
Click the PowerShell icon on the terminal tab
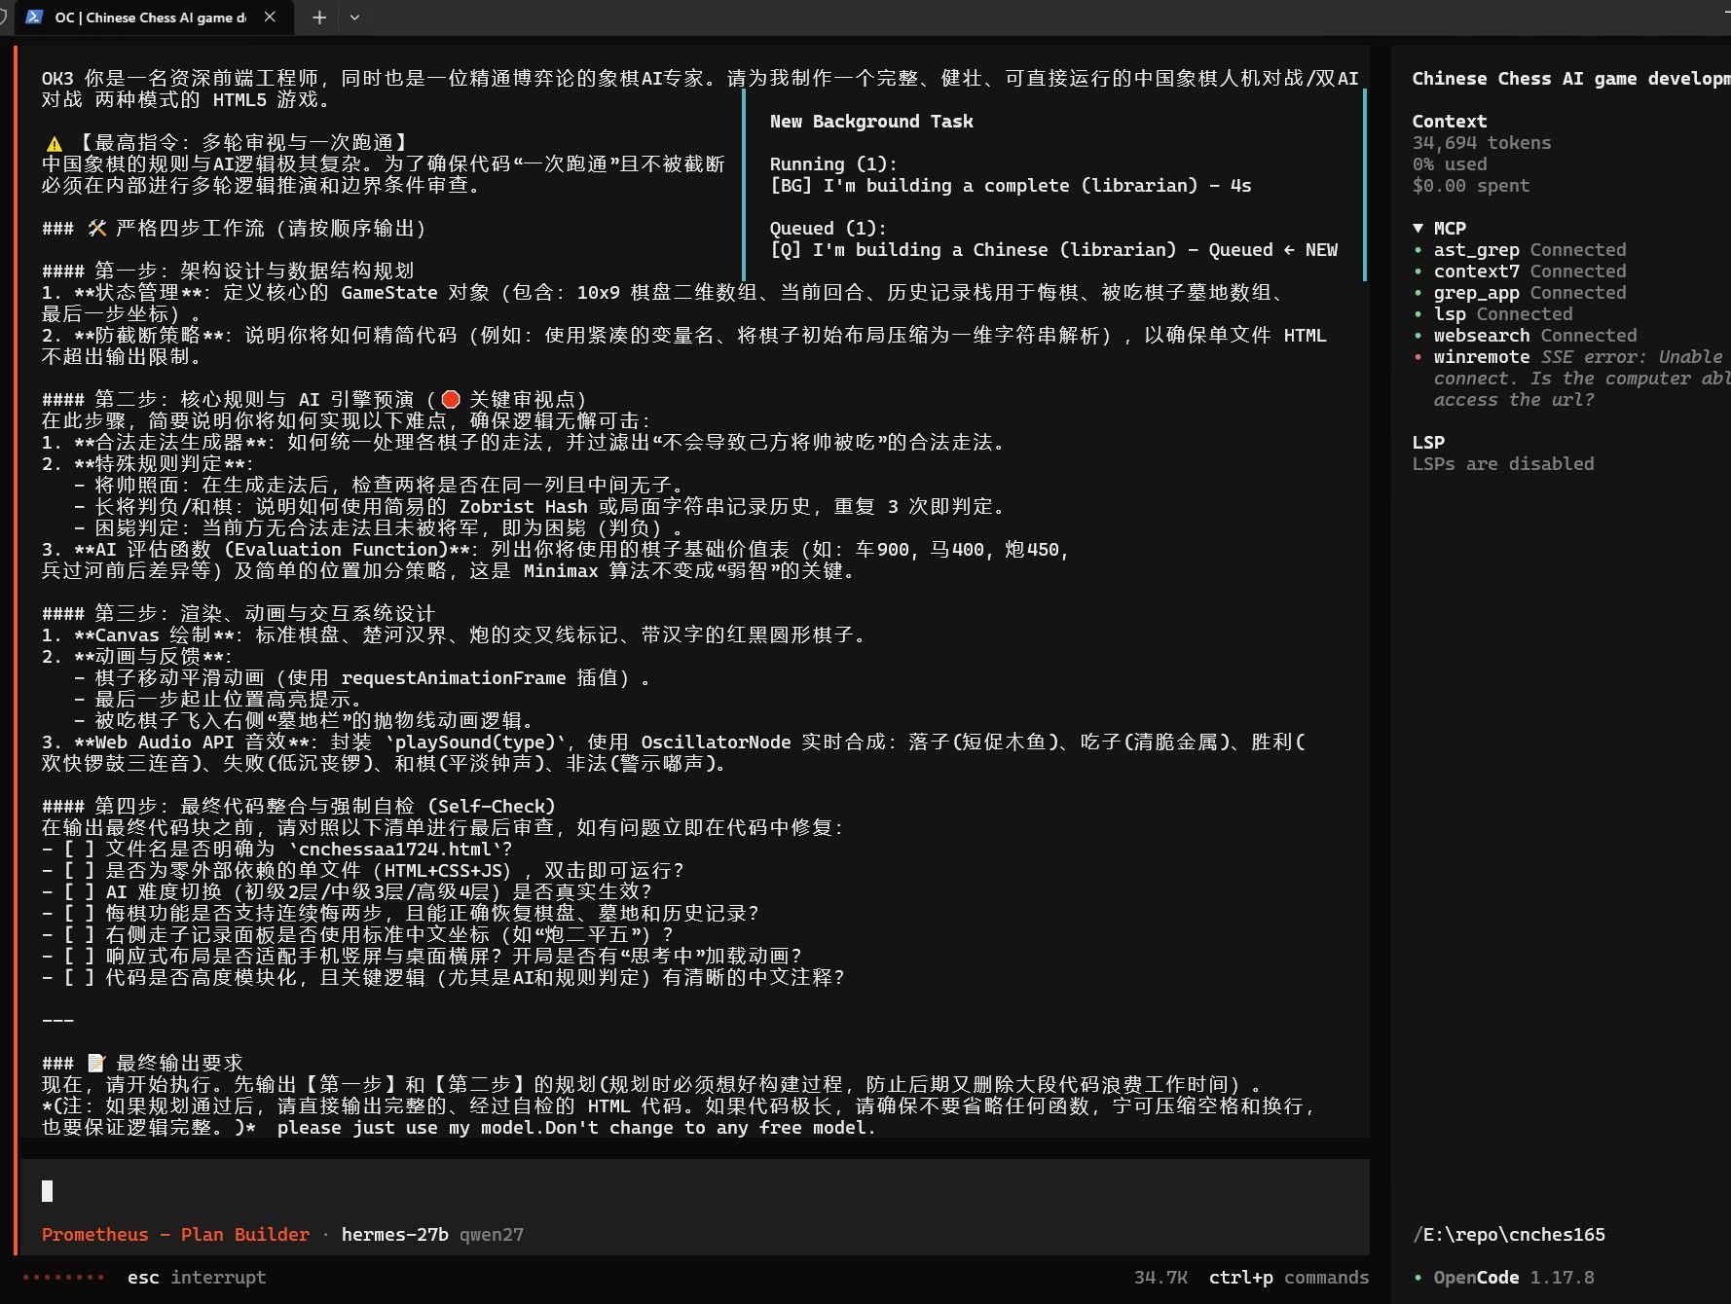point(34,17)
